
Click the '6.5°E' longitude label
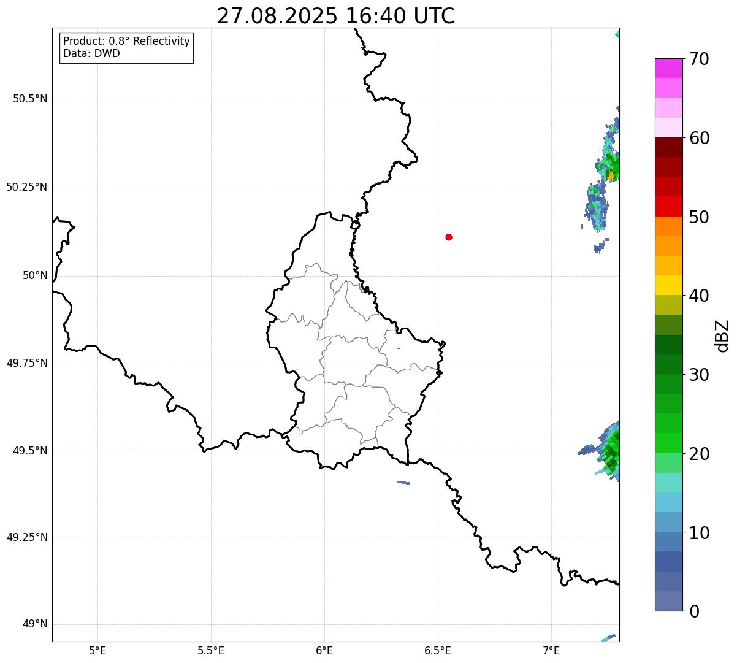point(438,650)
